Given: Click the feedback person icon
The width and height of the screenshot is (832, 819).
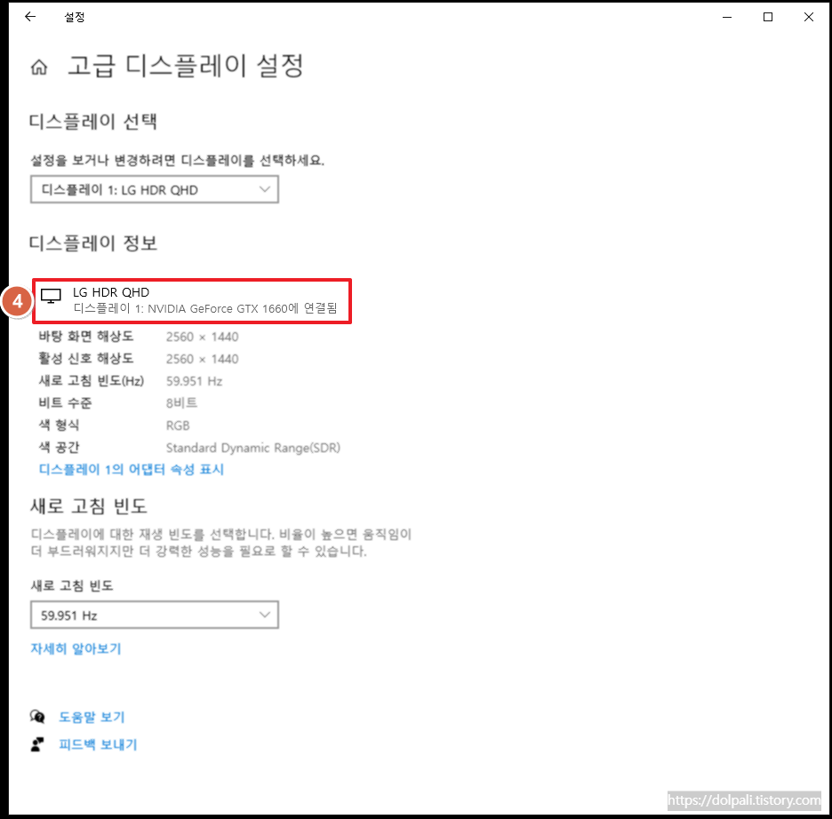Looking at the screenshot, I should pos(36,744).
